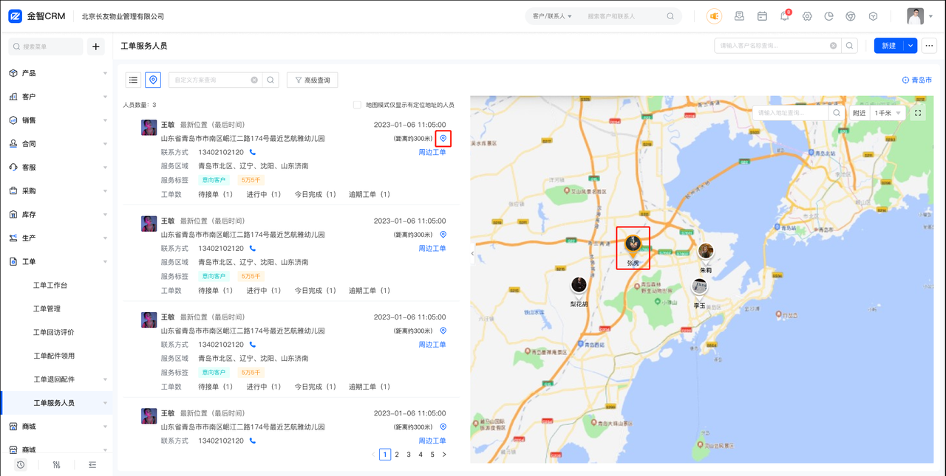The width and height of the screenshot is (946, 476).
Task: Click the location pin icon in first 王敏 card
Action: [443, 139]
